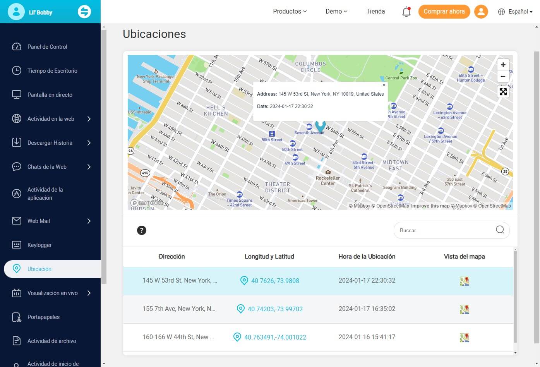Zoom out on the map
This screenshot has height=367, width=540.
(503, 76)
